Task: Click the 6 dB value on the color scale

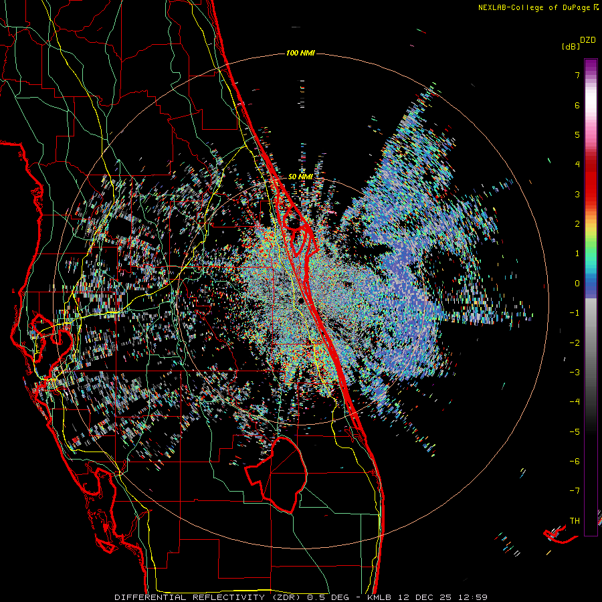Action: pyautogui.click(x=577, y=105)
